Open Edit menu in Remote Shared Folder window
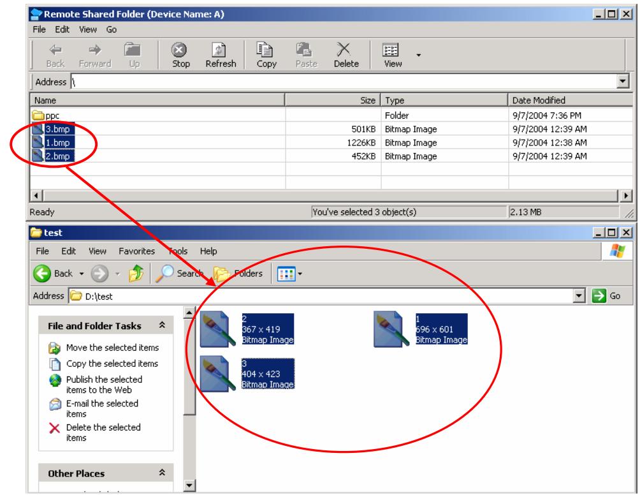This screenshot has width=640, height=495. 62,29
